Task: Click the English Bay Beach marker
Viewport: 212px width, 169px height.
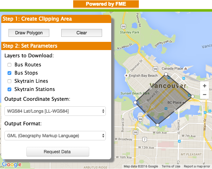Action: pyautogui.click(x=126, y=76)
